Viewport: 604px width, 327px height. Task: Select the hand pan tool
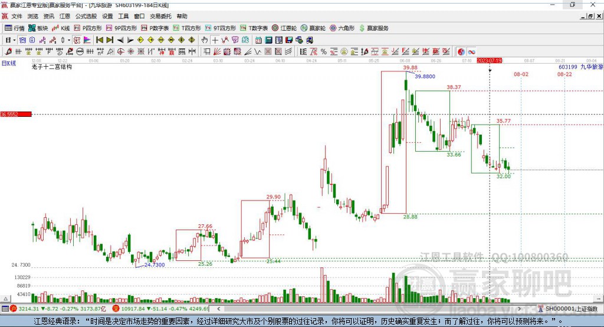[205, 40]
